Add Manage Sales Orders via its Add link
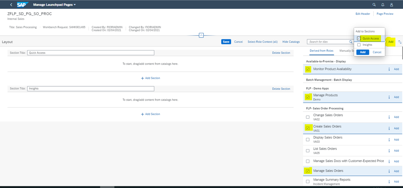 coord(397,171)
